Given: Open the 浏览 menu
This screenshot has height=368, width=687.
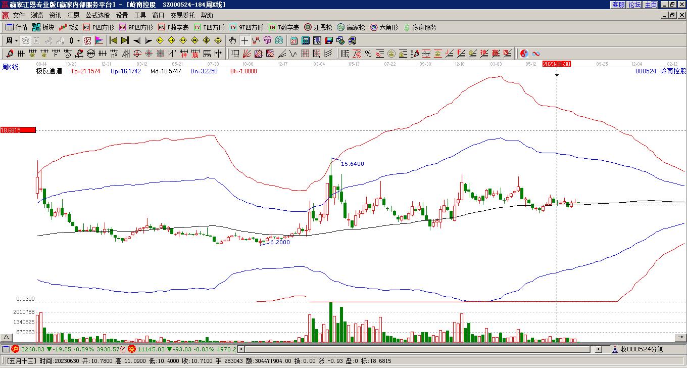Looking at the screenshot, I should click(x=37, y=16).
